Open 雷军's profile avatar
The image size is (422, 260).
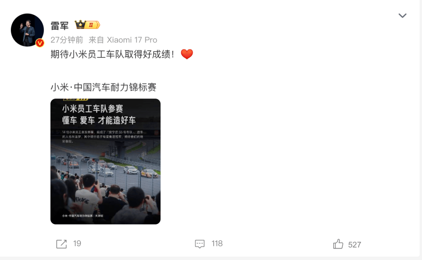tap(27, 30)
